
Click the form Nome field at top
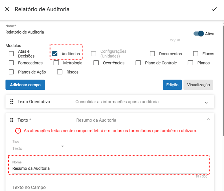coord(92,32)
